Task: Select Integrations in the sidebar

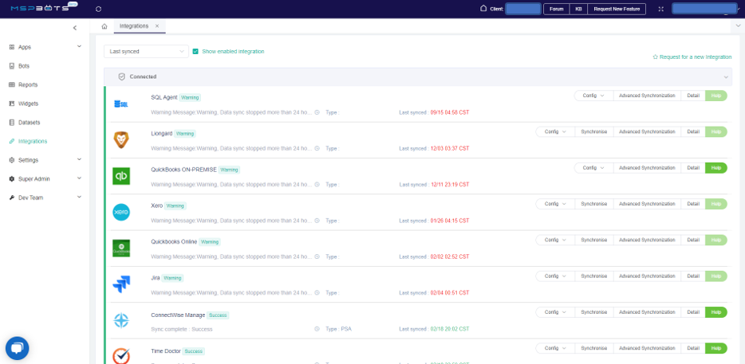Action: 33,141
